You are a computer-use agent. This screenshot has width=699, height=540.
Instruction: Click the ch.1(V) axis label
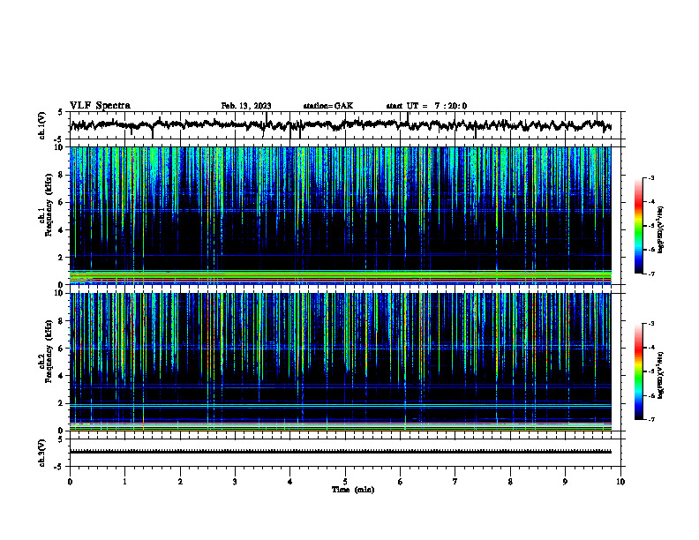pyautogui.click(x=42, y=125)
